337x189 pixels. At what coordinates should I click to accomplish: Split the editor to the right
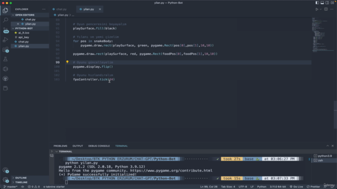(326, 9)
